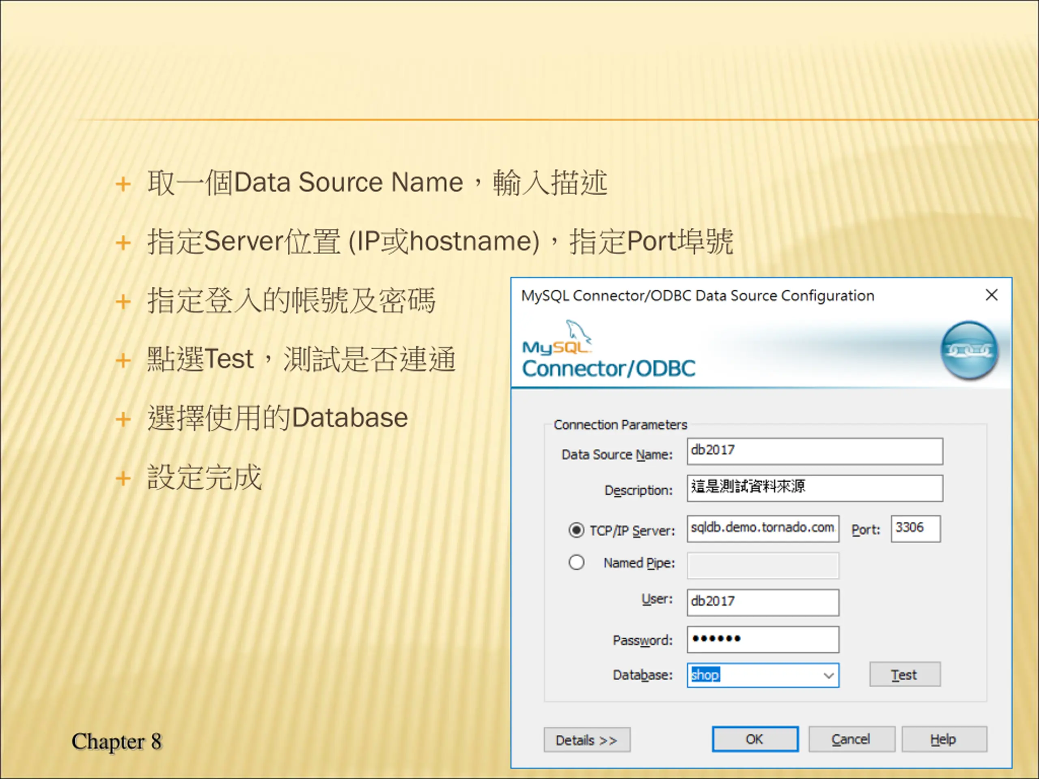Confirm with the OK button
Viewport: 1039px width, 779px height.
(755, 739)
